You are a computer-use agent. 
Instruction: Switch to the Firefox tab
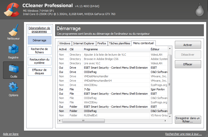pyautogui.click(x=102, y=43)
